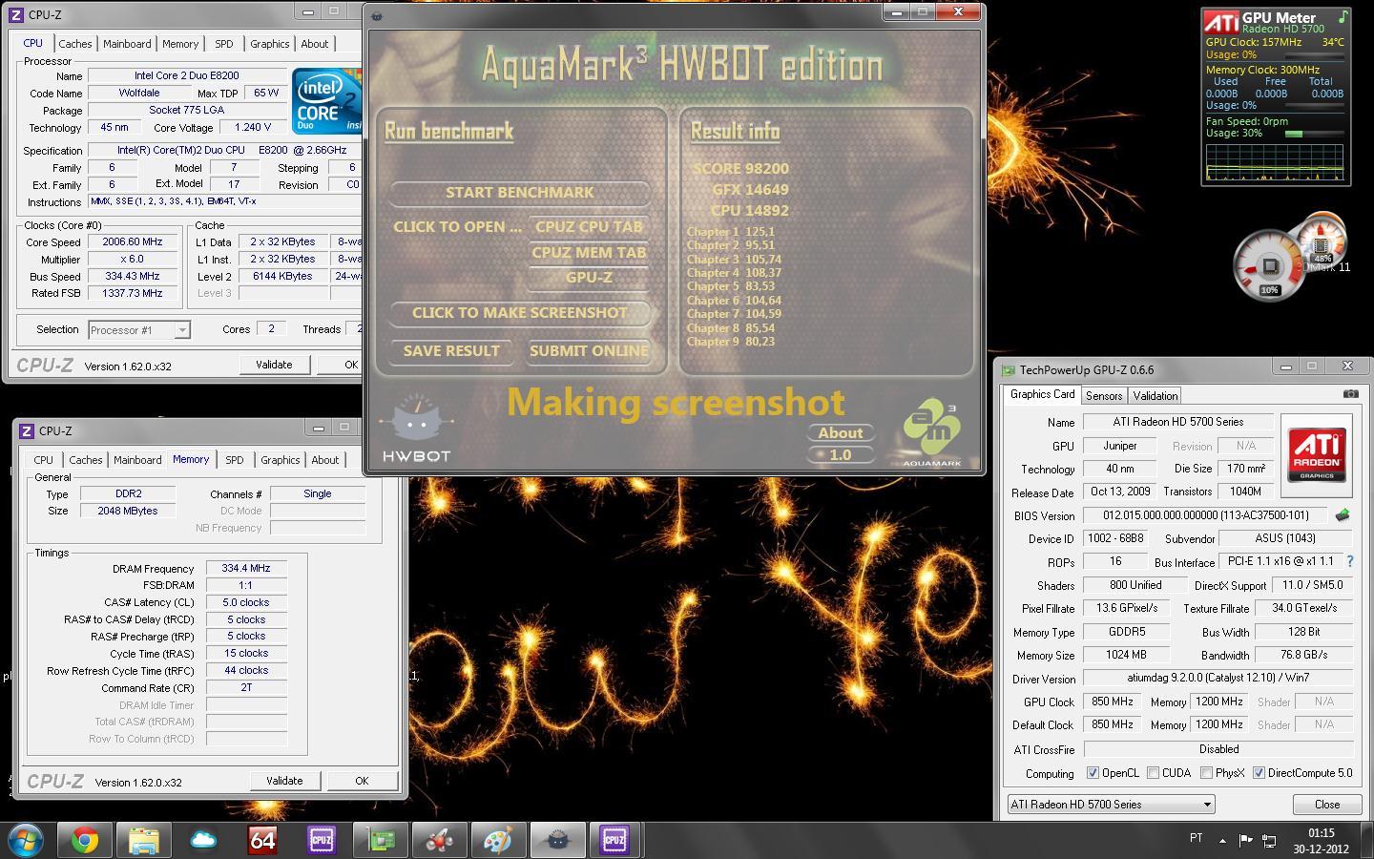Switch to the Validation tab in GPU-Z

pos(1155,395)
